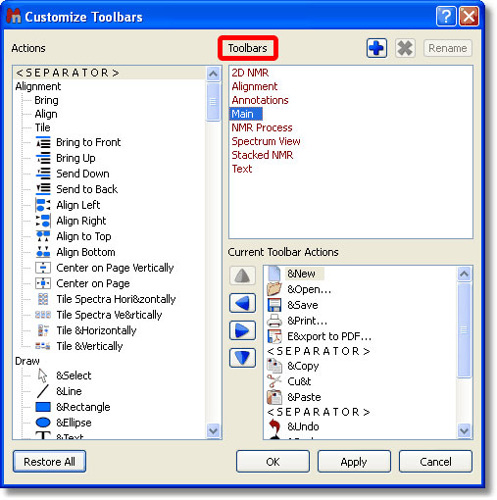Viewport: 497px width, 500px height.
Task: Select the Annotations toolbar
Action: [260, 100]
